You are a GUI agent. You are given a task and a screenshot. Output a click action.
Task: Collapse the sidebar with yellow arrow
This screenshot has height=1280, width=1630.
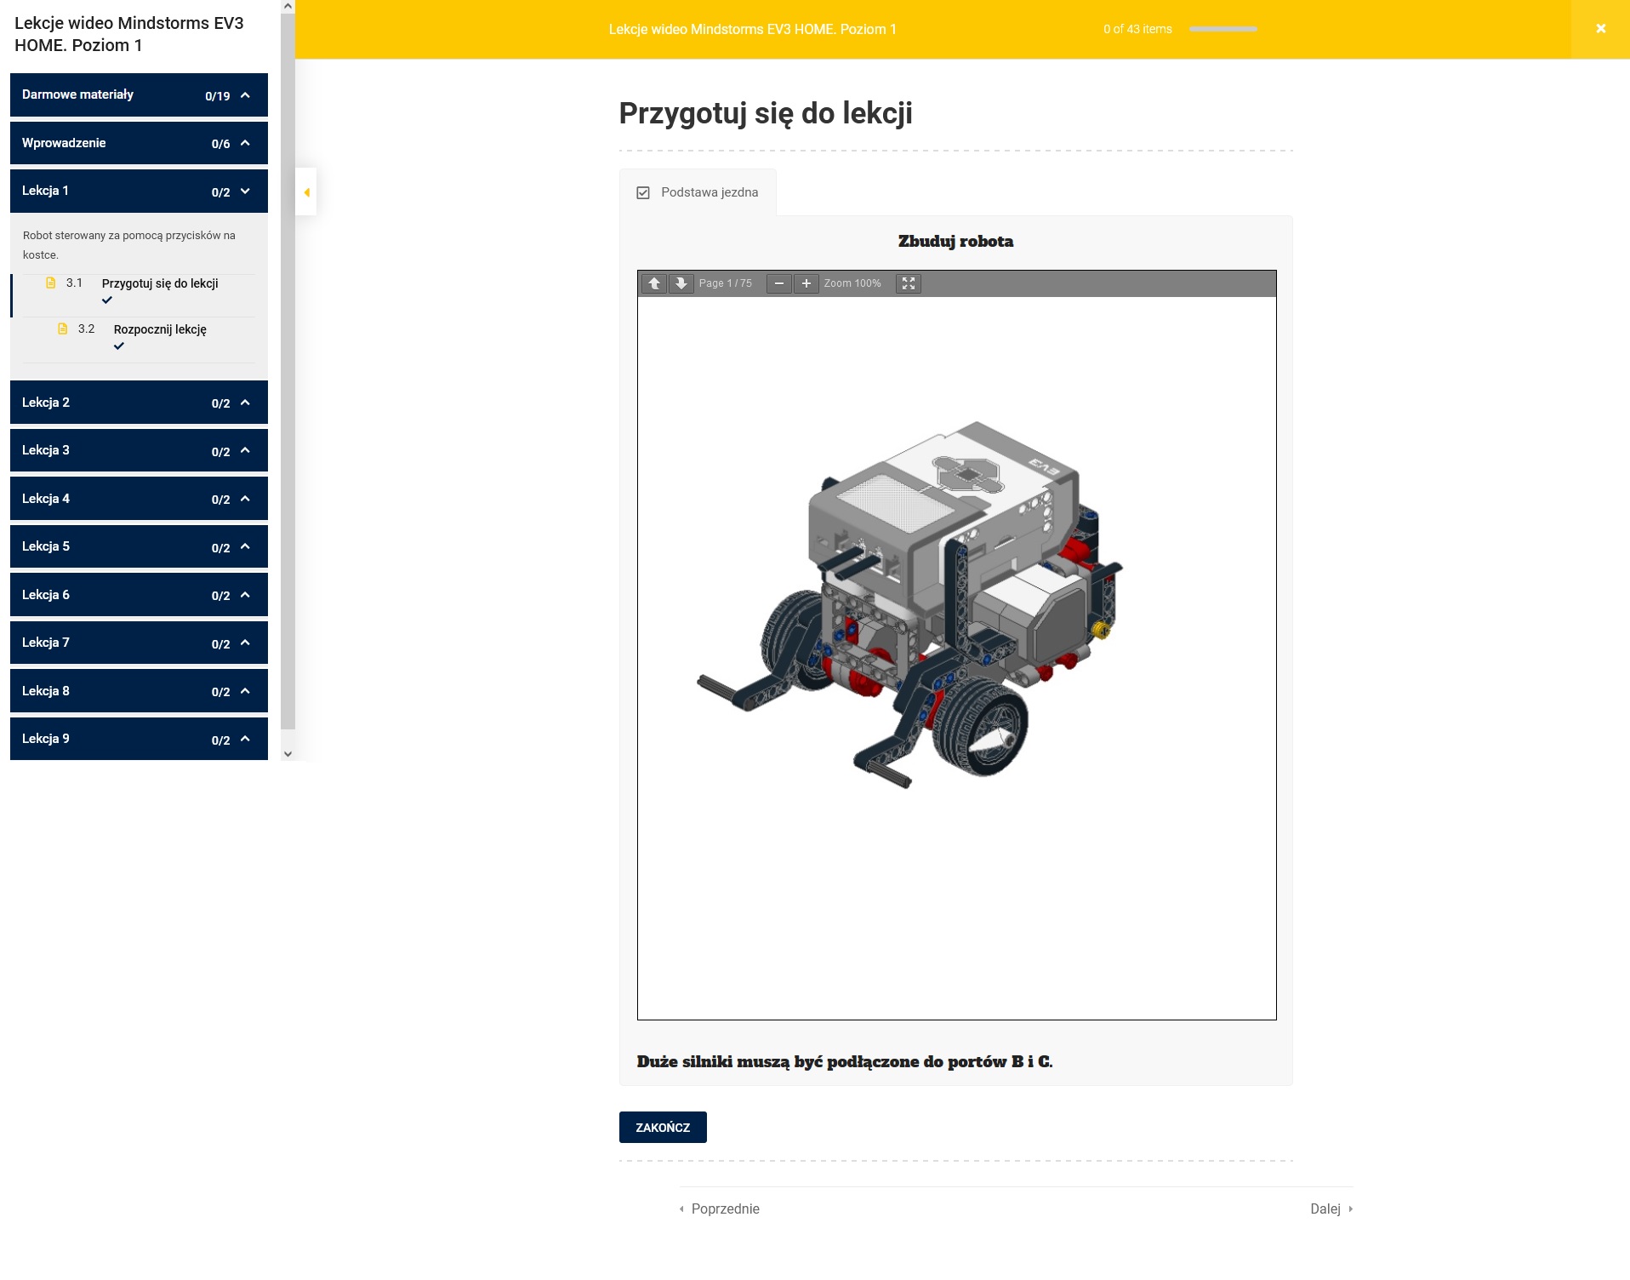click(x=306, y=192)
